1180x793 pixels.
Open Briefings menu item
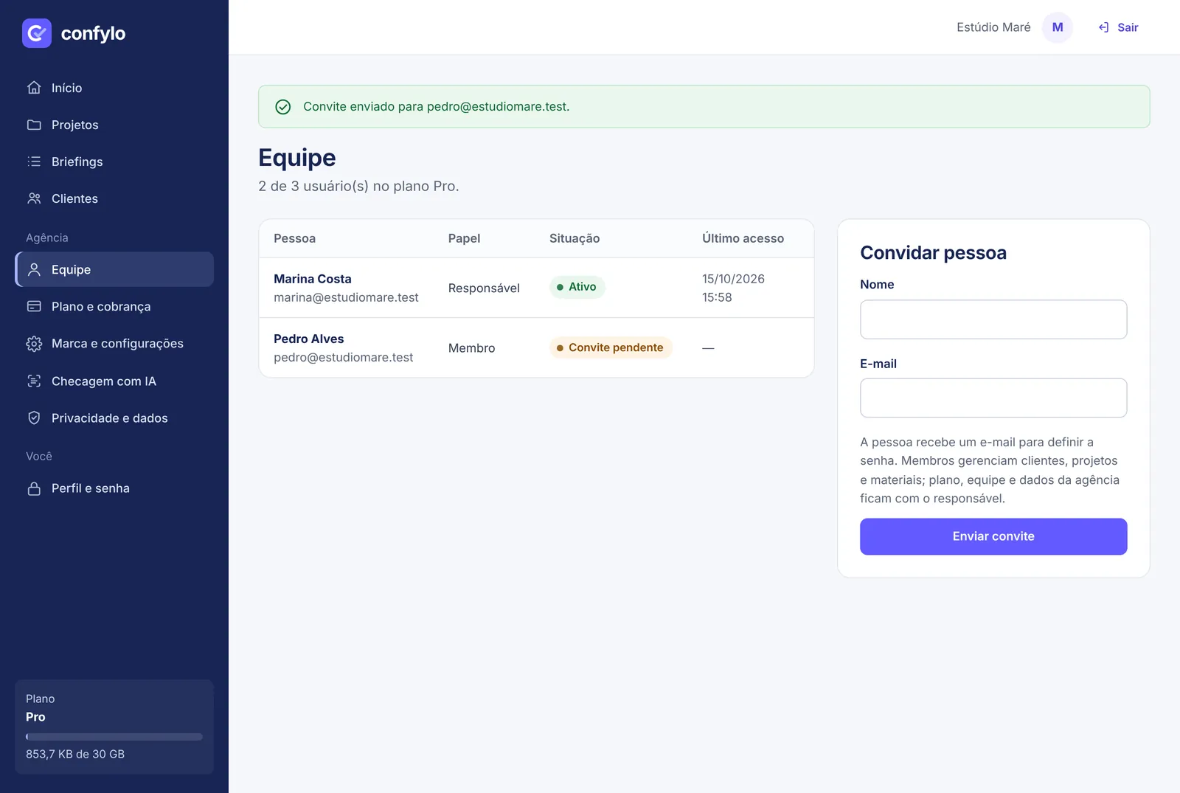click(114, 162)
